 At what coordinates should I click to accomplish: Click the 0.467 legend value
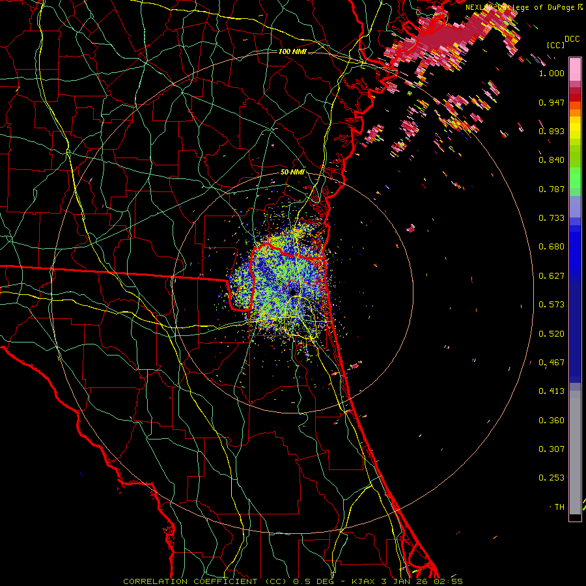[x=551, y=363]
